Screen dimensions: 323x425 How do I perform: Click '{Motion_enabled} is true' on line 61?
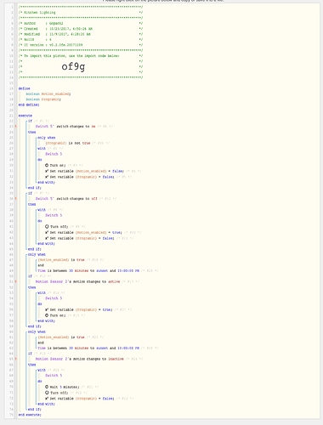[61, 337]
